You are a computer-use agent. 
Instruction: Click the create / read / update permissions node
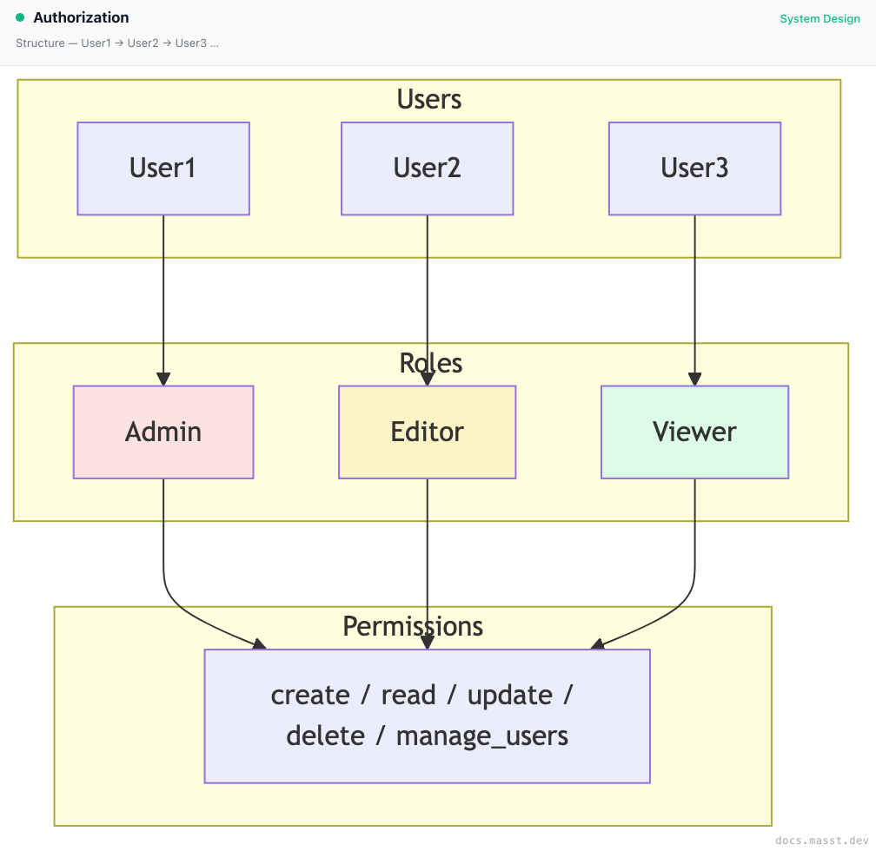[x=428, y=716]
